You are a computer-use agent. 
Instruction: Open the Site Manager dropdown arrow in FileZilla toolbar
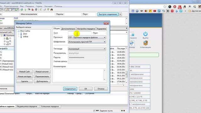pyautogui.click(x=2, y=10)
